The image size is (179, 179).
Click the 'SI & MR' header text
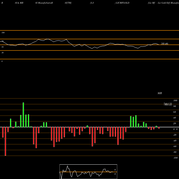point(19,3)
